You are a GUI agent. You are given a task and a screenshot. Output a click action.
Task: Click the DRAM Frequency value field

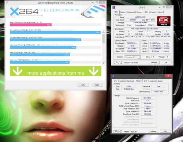click(x=147, y=98)
